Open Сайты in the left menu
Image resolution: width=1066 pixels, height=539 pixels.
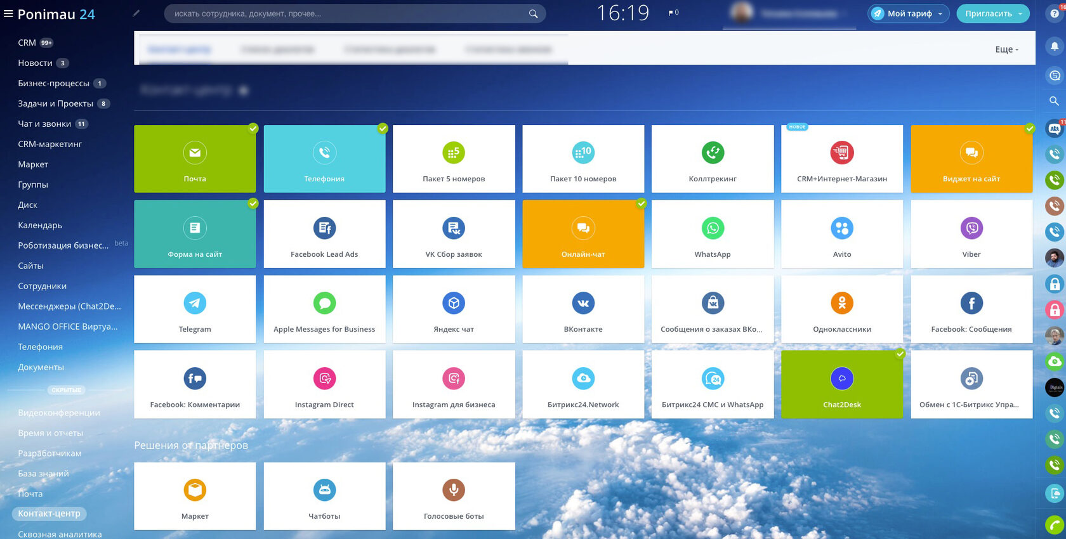coord(31,266)
